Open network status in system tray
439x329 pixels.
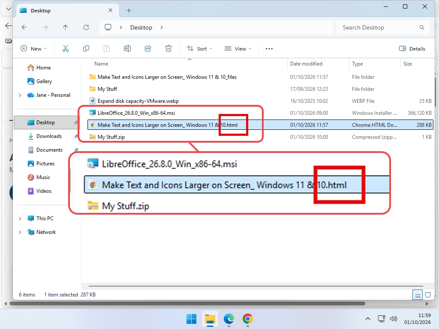click(381, 319)
